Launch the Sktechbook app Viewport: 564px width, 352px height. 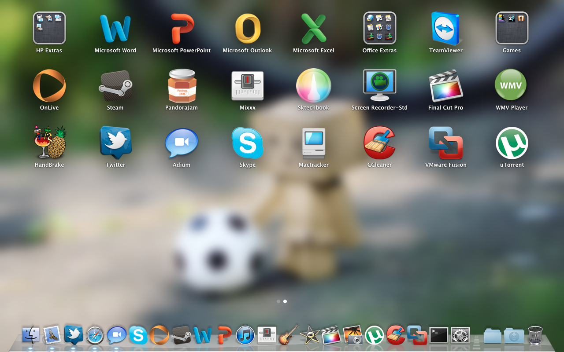coord(314,85)
